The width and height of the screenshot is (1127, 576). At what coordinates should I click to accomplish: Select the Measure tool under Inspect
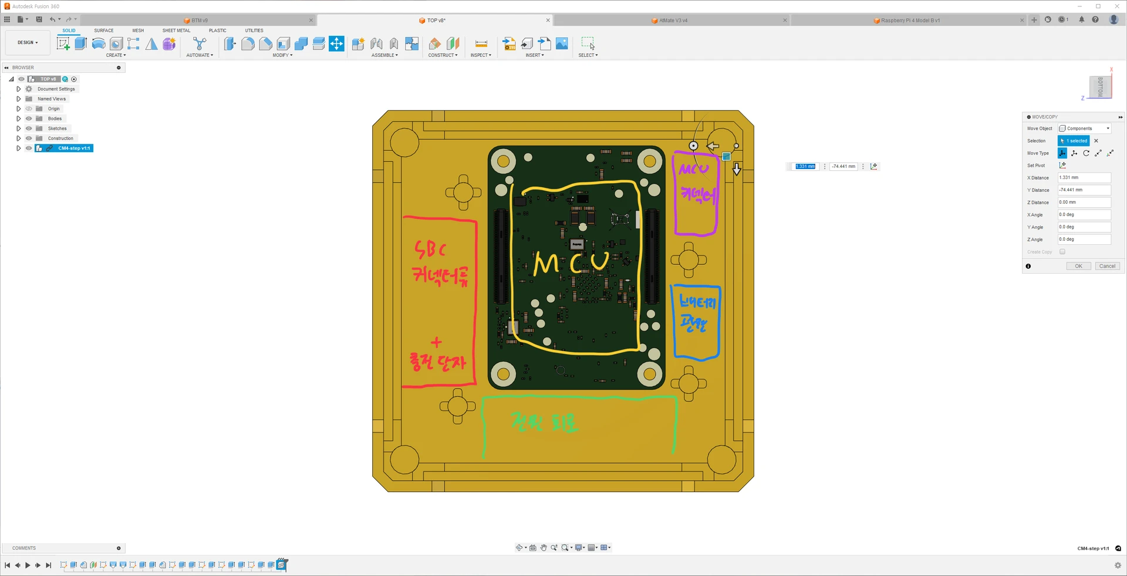click(x=481, y=43)
